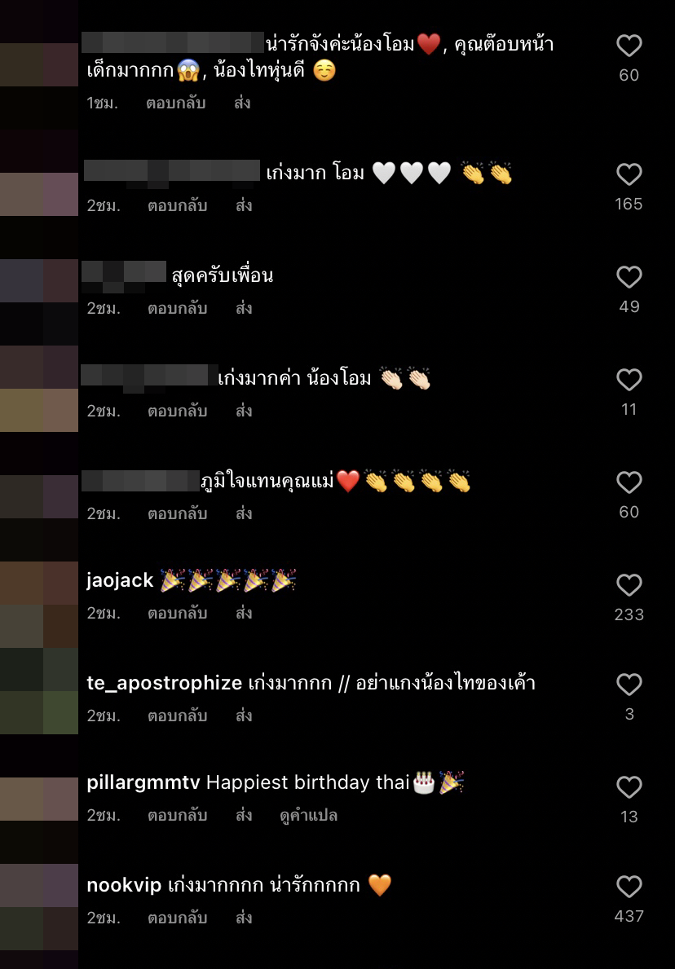Tap the heart next to nookvip's comment
The height and width of the screenshot is (969, 675).
point(629,886)
